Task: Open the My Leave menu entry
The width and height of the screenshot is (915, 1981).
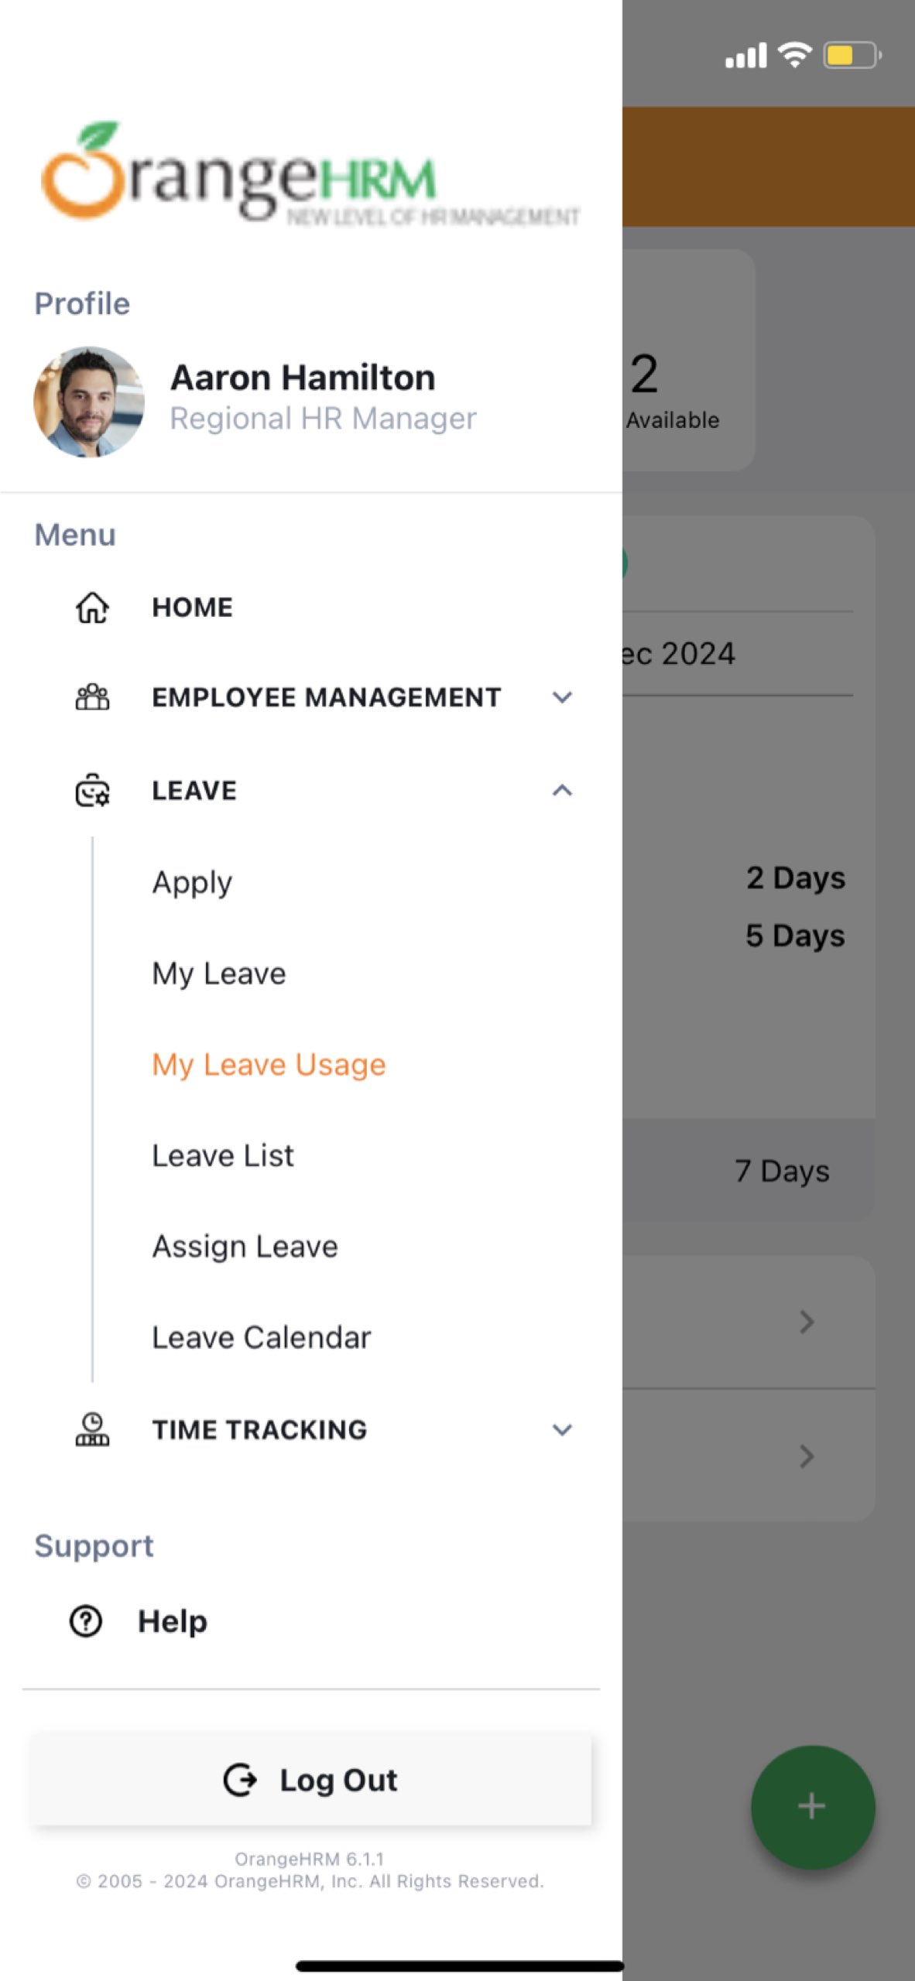Action: point(219,973)
